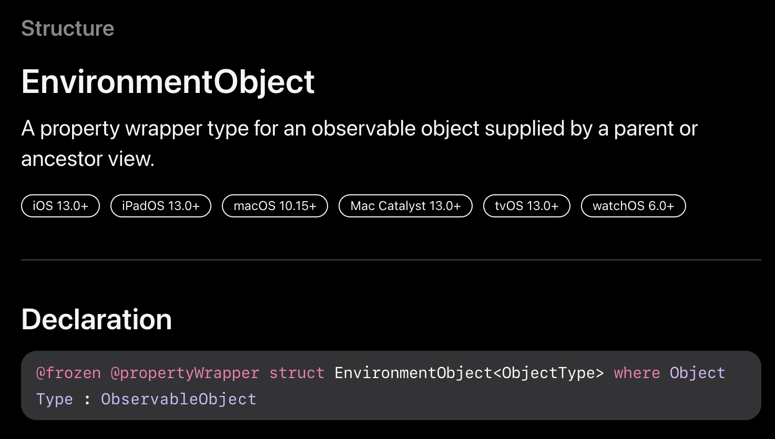Click the gray Structure label
Screen dimensions: 775x439
68,28
